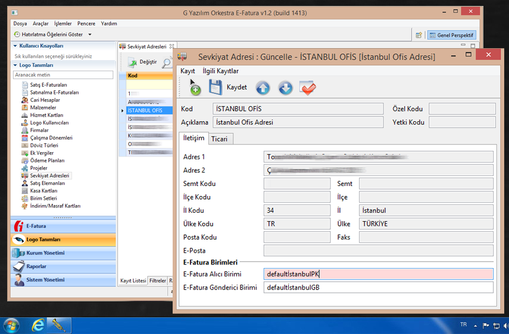Click Hatırlatma Öğelerini Göster button
Viewport: 509px width, 334px height.
click(x=49, y=34)
